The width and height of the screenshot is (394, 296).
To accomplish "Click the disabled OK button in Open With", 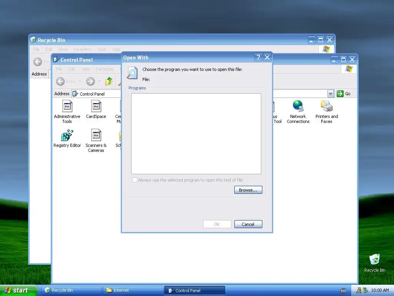I will (x=217, y=224).
